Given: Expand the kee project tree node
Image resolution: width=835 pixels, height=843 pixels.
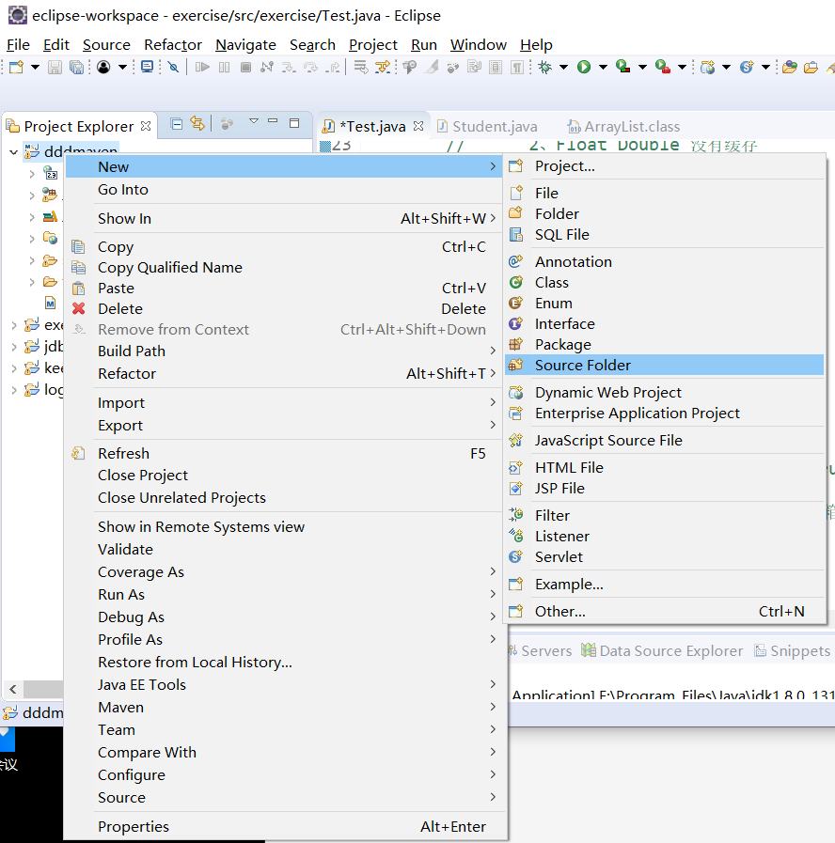Looking at the screenshot, I should (x=14, y=368).
